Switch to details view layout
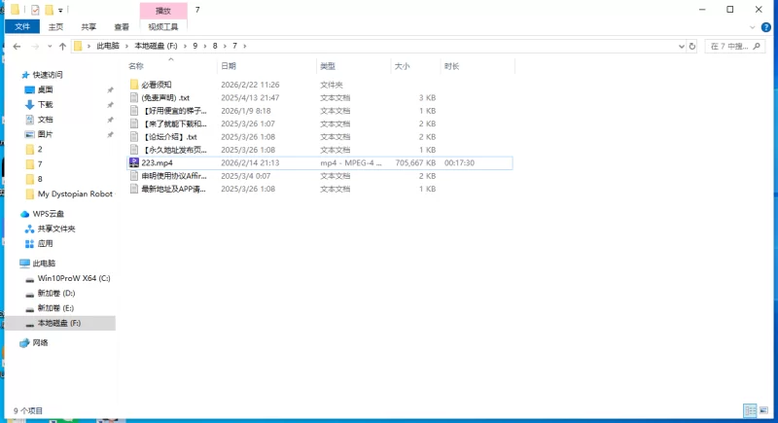This screenshot has width=778, height=423. (750, 411)
